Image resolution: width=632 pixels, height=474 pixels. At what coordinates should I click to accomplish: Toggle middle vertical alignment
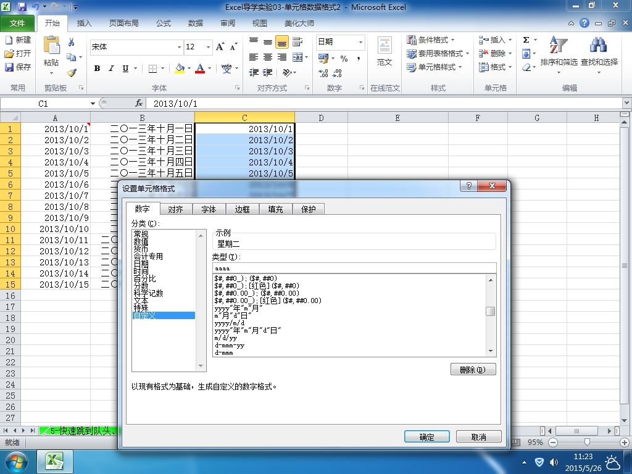tap(268, 42)
